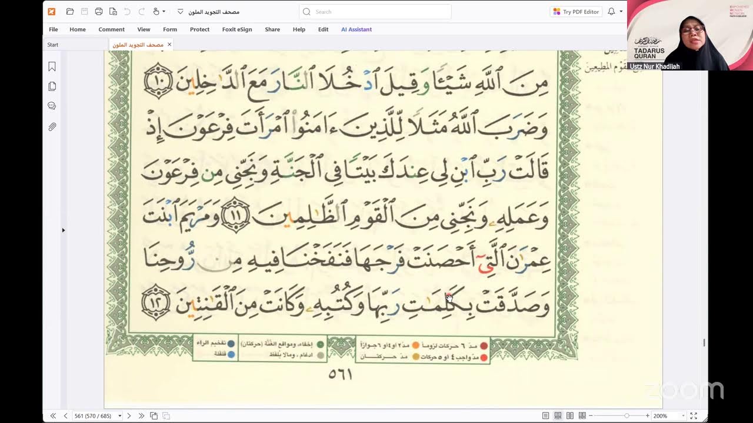
Task: Go to the previous page
Action: coord(65,416)
